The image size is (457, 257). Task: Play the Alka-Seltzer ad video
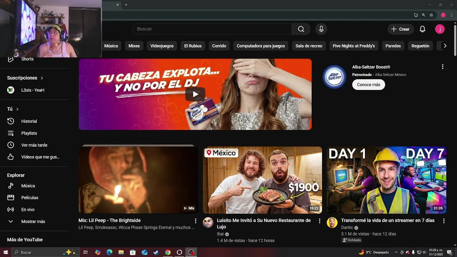click(x=195, y=94)
